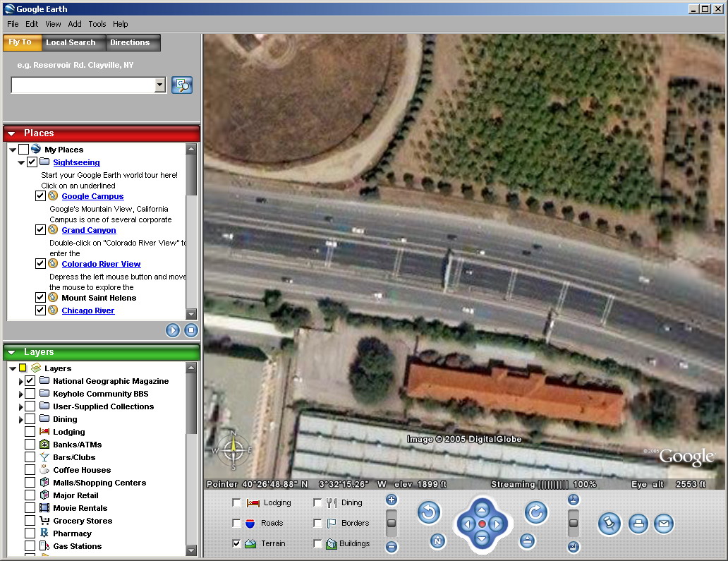
Task: Enable the Coffee Houses layer
Action: click(x=30, y=470)
